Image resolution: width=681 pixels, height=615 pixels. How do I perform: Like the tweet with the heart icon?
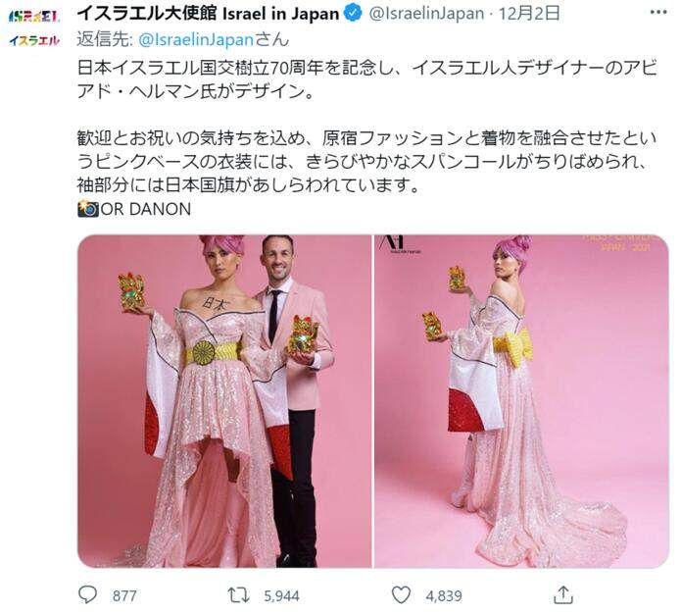click(401, 595)
